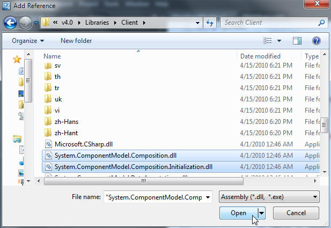Image resolution: width=331 pixels, height=228 pixels.
Task: Click the Libraries breadcrumb segment
Action: pyautogui.click(x=97, y=23)
